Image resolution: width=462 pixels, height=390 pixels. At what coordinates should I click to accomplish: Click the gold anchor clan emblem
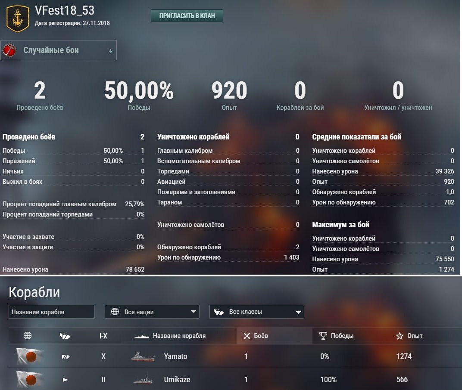point(18,19)
